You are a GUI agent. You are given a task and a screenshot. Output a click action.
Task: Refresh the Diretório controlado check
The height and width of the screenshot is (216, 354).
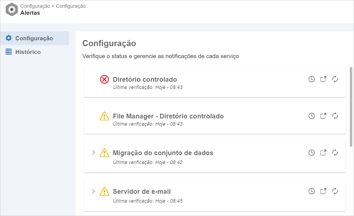point(335,79)
